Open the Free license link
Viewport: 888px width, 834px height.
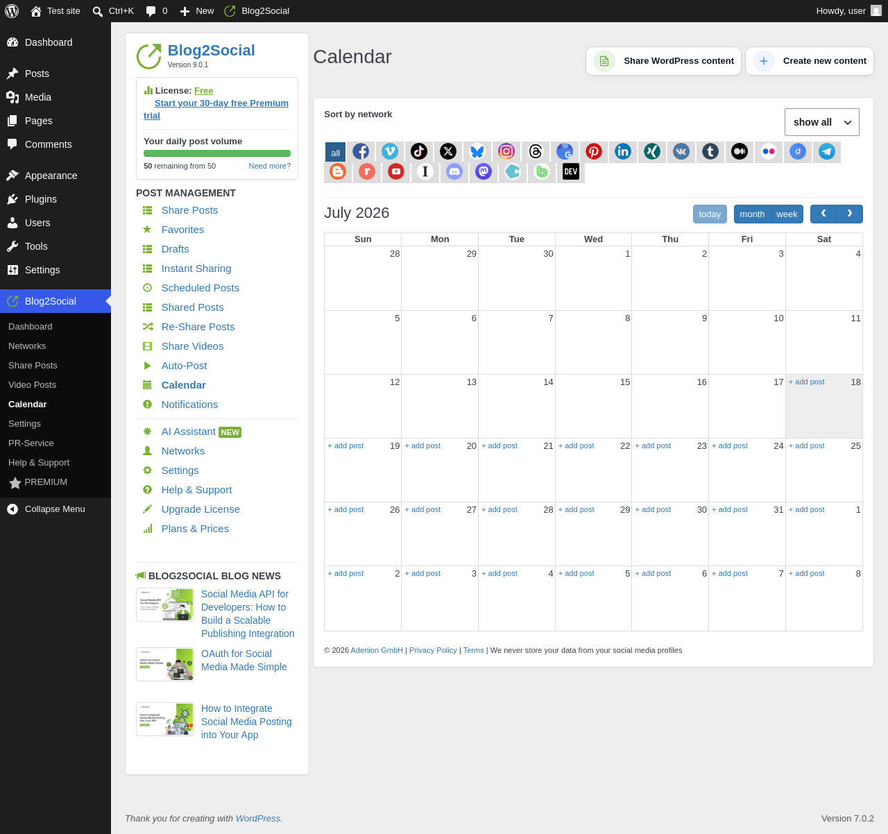204,91
